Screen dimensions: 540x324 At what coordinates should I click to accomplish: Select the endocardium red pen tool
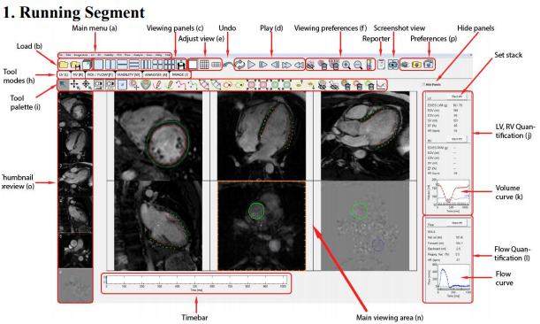[157, 84]
